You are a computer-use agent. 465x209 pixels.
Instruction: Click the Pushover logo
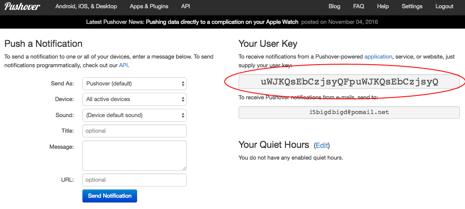22,7
